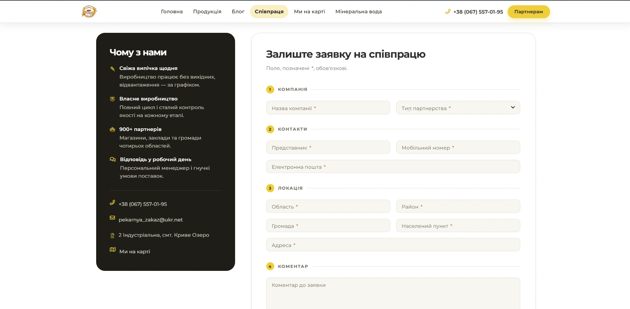This screenshot has width=630, height=309.
Task: Click the chat icon beside Відповідь у робочий день
Action: [x=113, y=159]
